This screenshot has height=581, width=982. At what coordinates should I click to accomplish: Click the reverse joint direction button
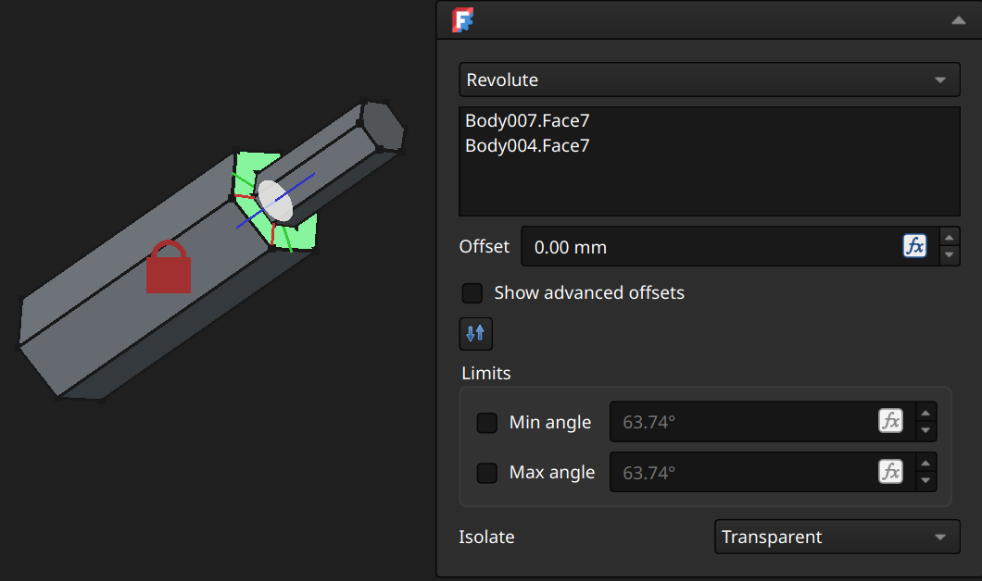pyautogui.click(x=476, y=333)
